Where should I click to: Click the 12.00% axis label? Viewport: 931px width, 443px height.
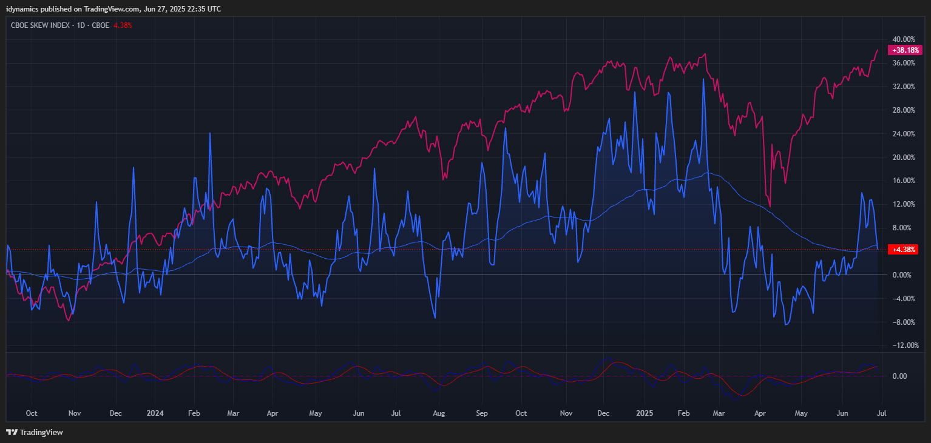click(904, 204)
